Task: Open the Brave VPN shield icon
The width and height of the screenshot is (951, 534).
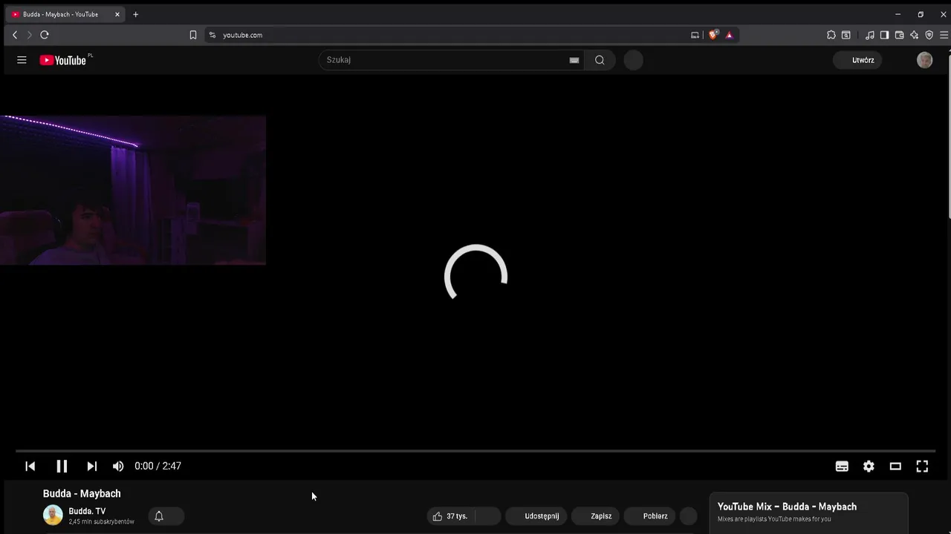Action: 929,35
